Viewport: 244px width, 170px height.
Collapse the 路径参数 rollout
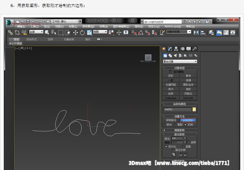(179, 135)
